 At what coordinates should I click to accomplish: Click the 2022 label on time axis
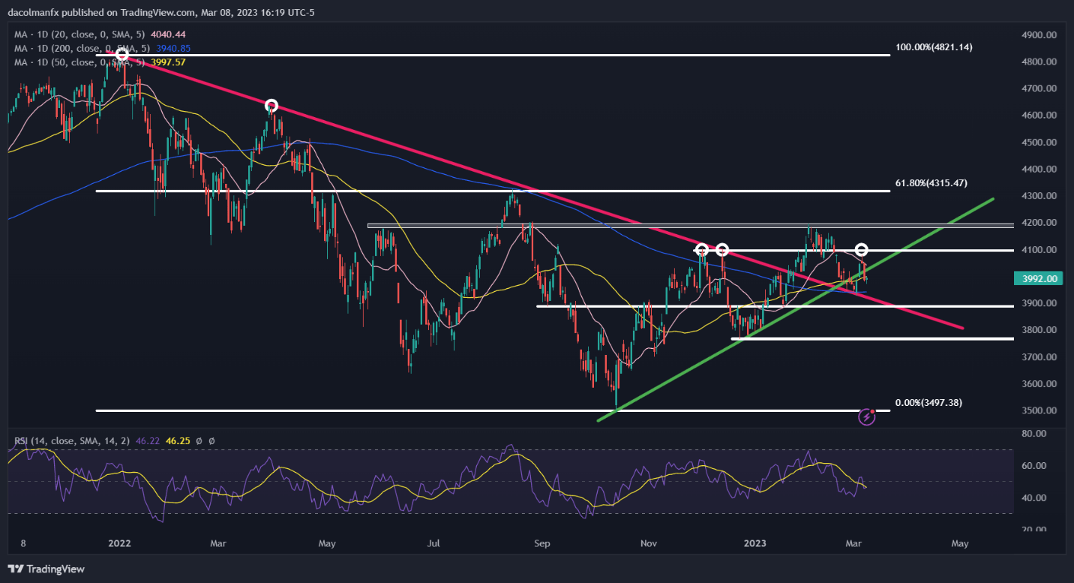118,542
